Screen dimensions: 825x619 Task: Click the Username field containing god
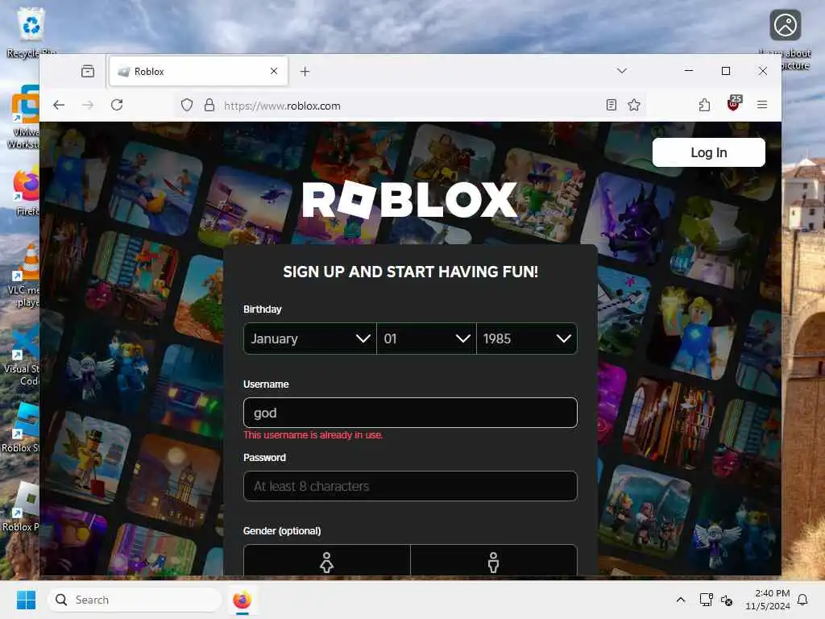[x=410, y=413]
